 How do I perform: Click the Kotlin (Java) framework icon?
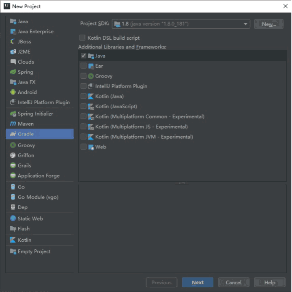coord(91,96)
